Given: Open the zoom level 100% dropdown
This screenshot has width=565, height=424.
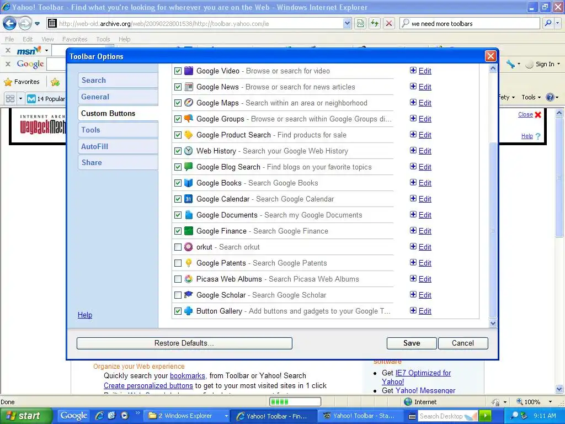Looking at the screenshot, I should tap(550, 402).
